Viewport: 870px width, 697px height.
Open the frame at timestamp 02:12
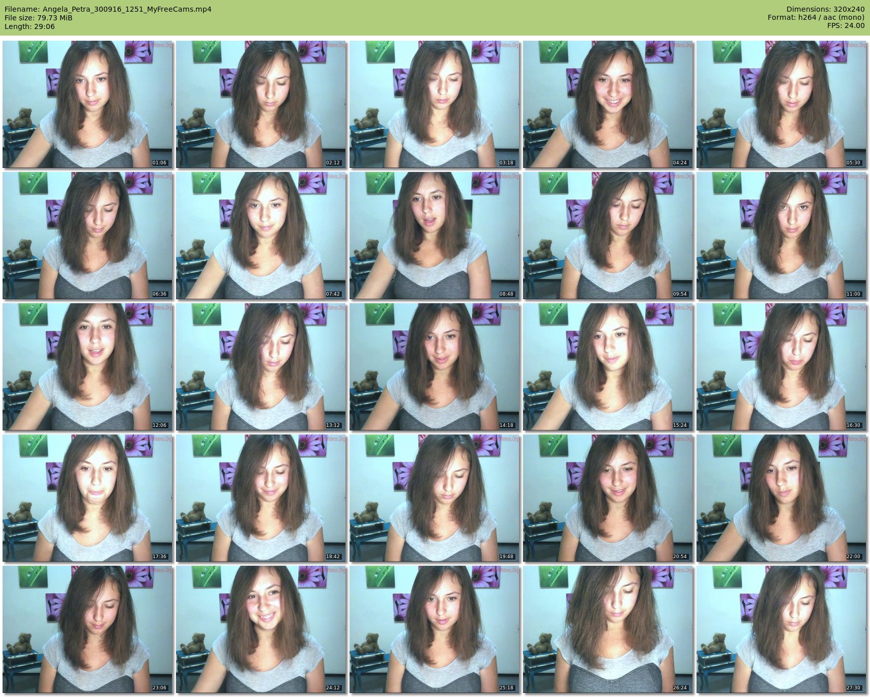click(261, 104)
